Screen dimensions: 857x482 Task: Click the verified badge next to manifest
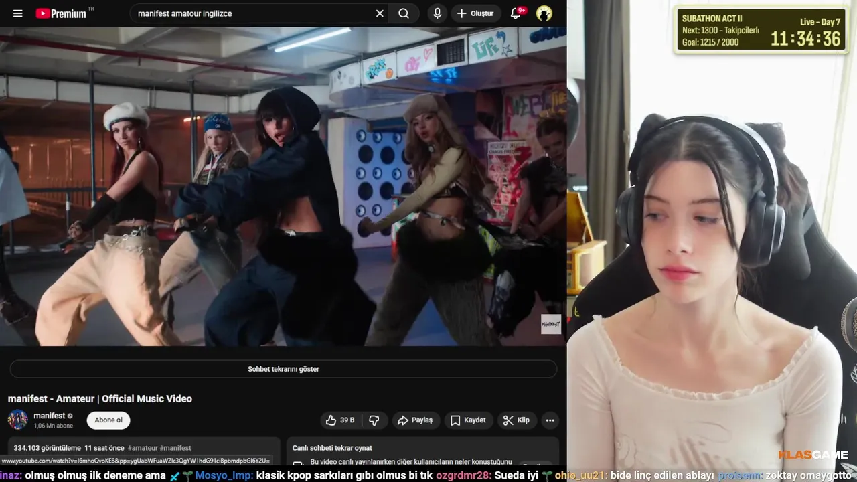(70, 416)
